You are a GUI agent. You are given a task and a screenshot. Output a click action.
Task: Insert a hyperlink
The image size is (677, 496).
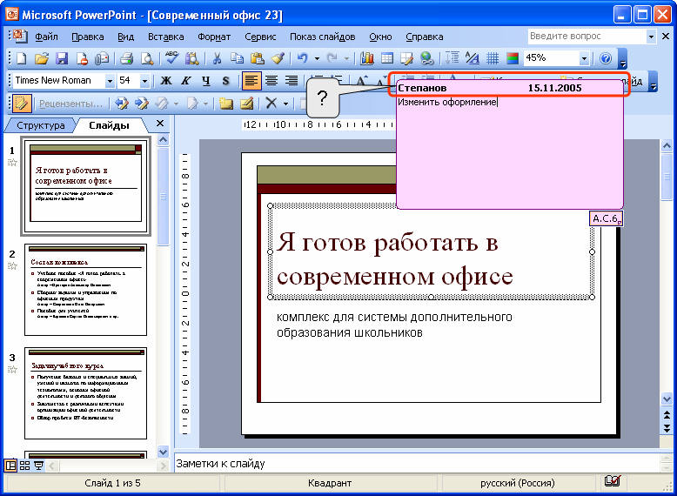click(427, 58)
